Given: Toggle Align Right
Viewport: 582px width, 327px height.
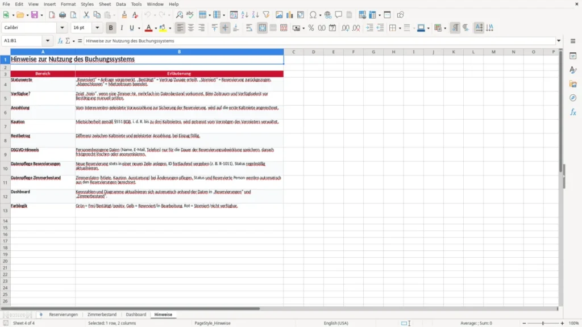Looking at the screenshot, I should (x=202, y=28).
